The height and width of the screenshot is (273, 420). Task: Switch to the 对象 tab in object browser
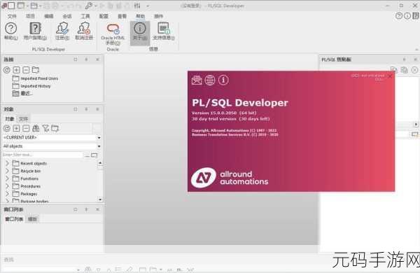tap(10, 119)
